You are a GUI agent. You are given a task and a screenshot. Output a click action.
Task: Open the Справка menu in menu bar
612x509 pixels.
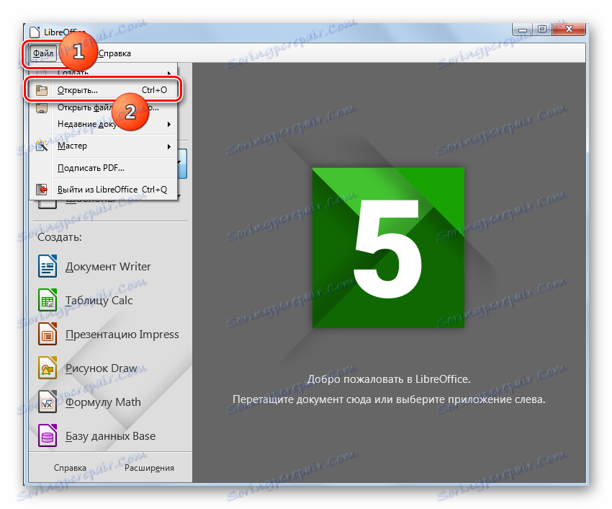(x=114, y=53)
